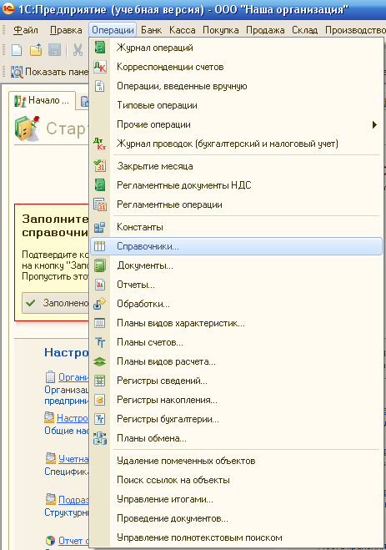Click the Обработки icon
The image size is (386, 550).
pos(100,304)
